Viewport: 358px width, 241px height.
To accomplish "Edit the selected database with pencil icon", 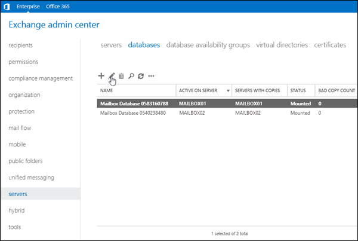I will 112,76.
